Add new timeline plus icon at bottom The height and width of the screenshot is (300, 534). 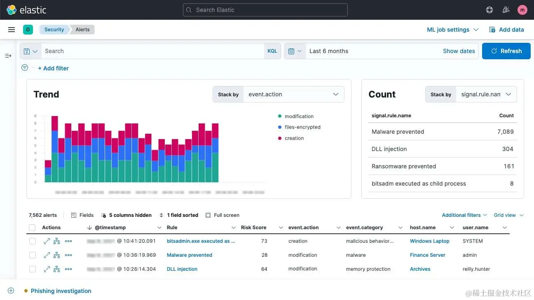point(11,291)
